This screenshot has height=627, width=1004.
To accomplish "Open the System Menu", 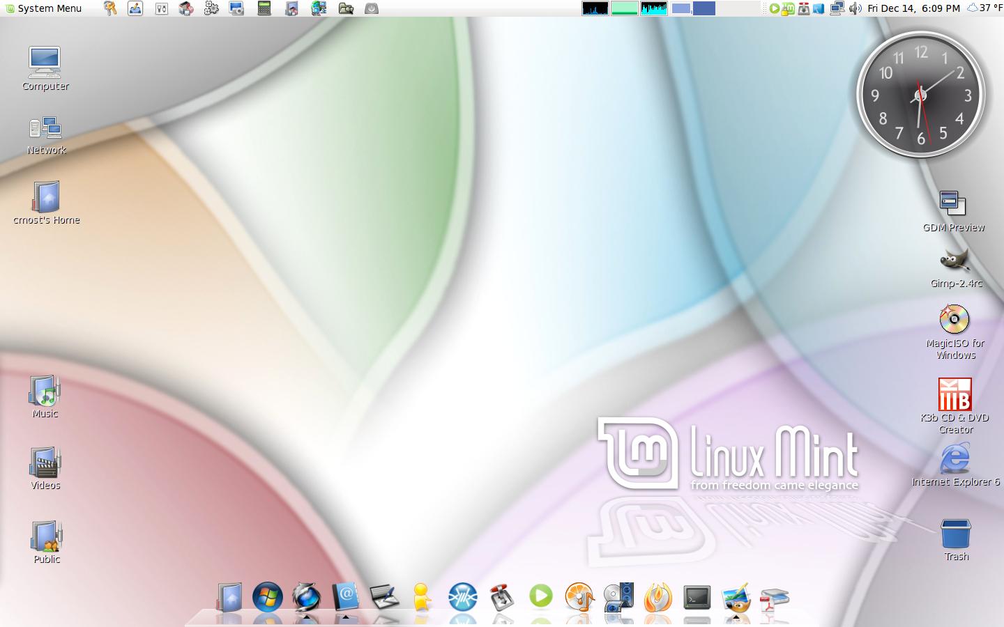I will click(43, 8).
